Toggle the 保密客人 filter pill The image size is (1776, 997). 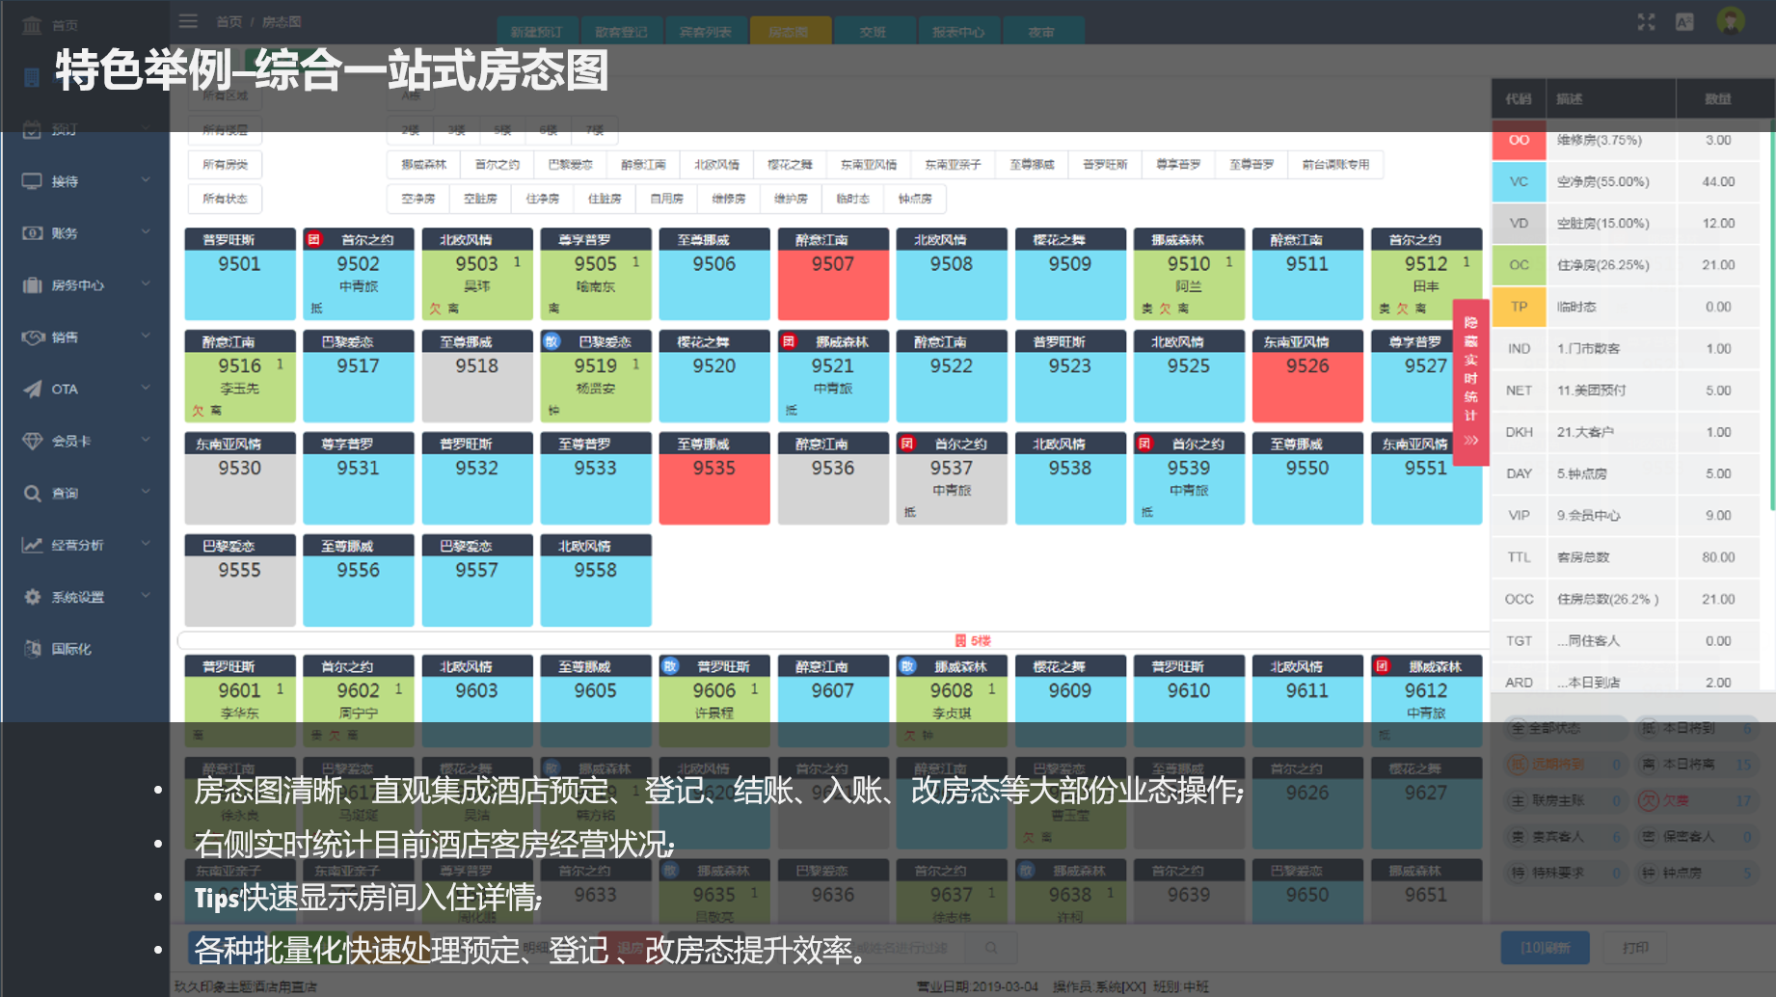[x=1697, y=837]
